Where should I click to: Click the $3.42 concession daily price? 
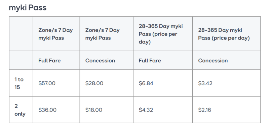(205, 83)
